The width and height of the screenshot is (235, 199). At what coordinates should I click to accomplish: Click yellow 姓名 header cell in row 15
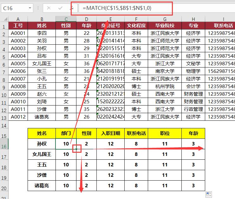pos(42,133)
